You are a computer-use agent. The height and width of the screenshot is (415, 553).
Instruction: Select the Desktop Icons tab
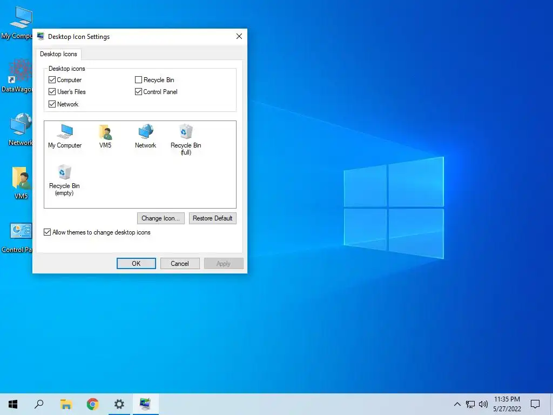pos(58,54)
